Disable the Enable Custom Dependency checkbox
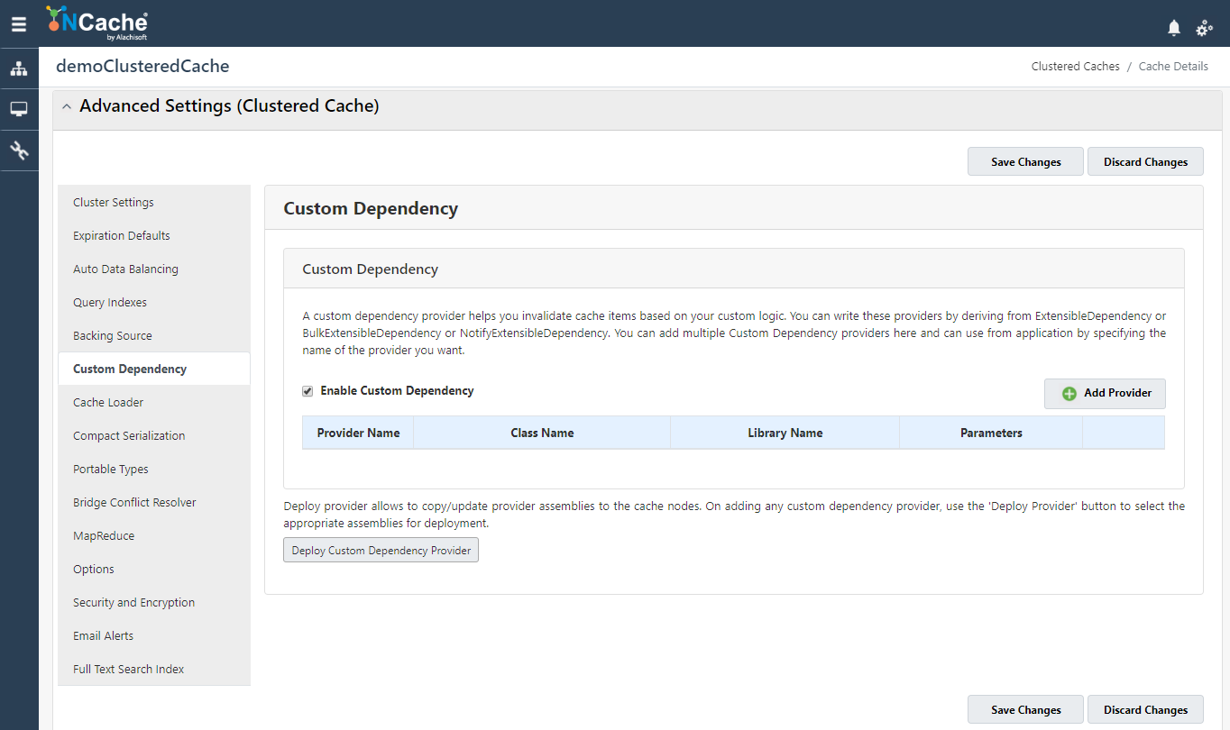The image size is (1230, 730). (x=307, y=391)
